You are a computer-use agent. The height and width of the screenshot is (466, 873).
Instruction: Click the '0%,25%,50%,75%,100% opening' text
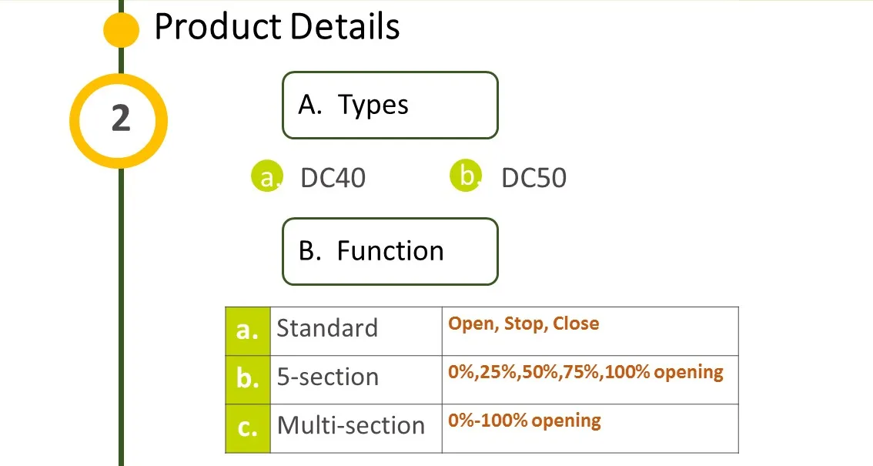pyautogui.click(x=586, y=373)
